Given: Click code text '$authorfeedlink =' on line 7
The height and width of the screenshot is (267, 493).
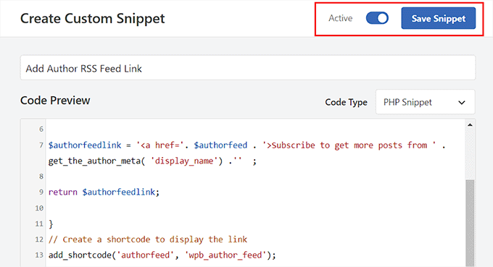Looking at the screenshot, I should [x=90, y=145].
